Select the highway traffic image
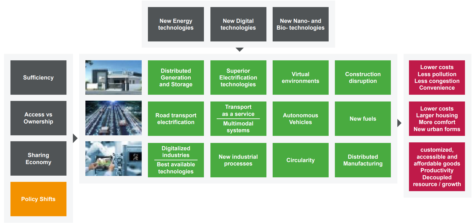Screen dimensions: 476x223 [113, 118]
